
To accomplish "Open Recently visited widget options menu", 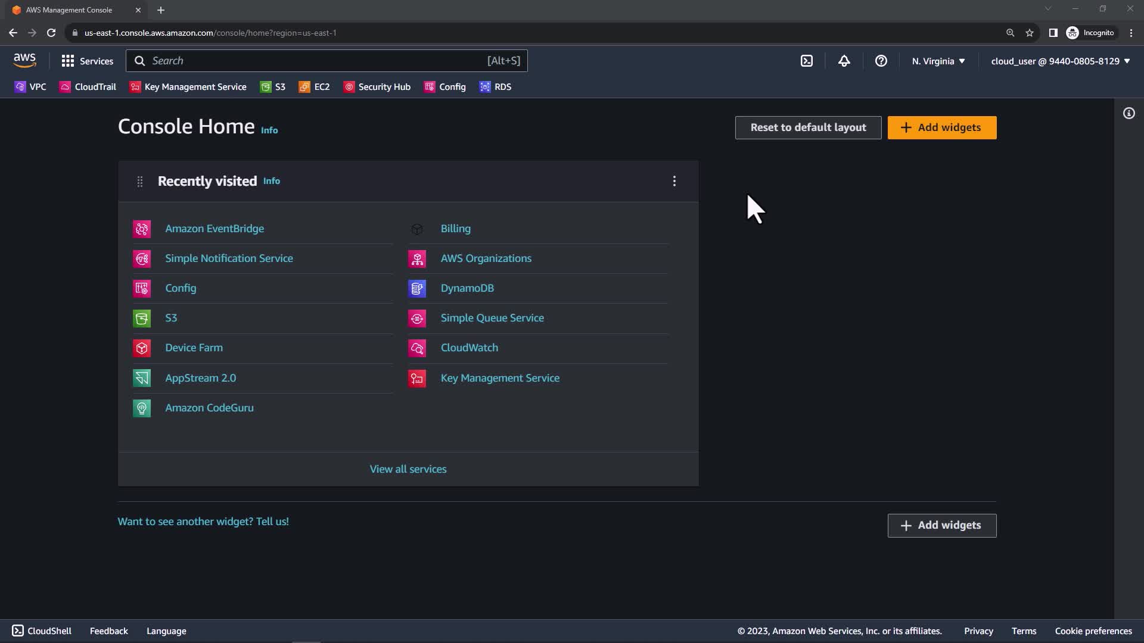I will [674, 181].
